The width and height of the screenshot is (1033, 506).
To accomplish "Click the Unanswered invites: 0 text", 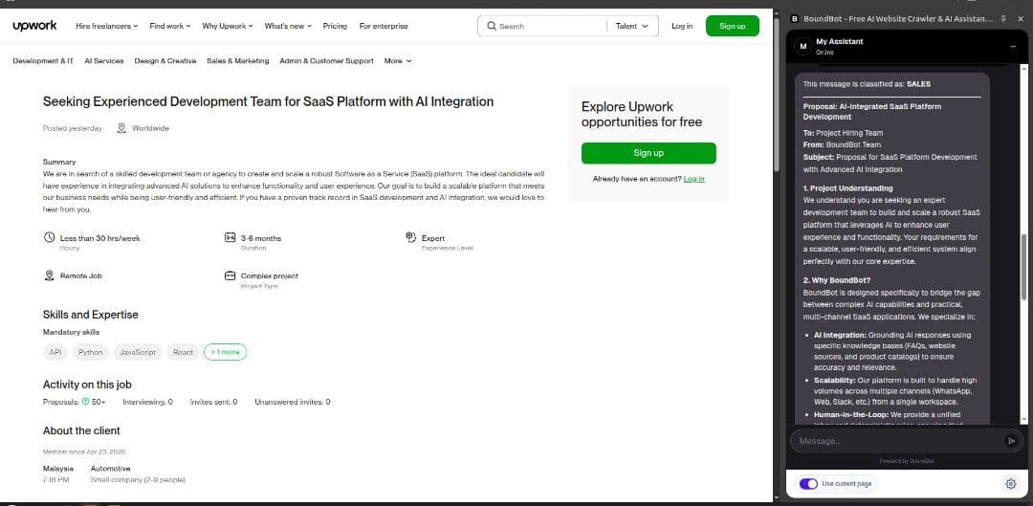I will pos(293,402).
